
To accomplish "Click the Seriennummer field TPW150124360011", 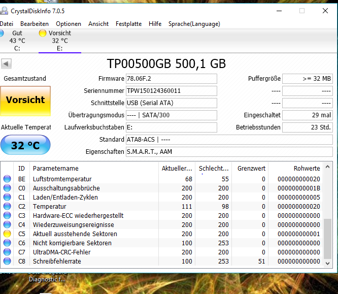I will click(x=172, y=91).
